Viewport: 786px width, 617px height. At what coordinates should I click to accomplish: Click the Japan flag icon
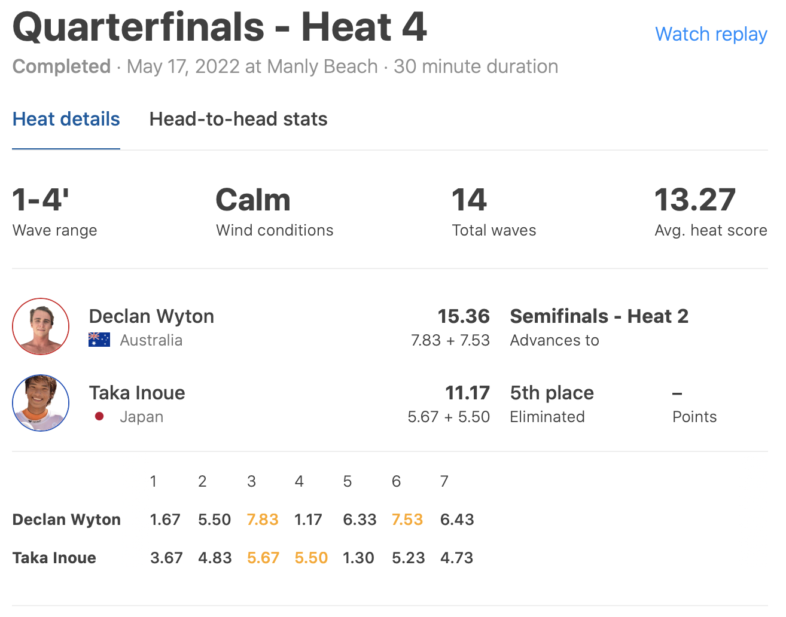99,416
